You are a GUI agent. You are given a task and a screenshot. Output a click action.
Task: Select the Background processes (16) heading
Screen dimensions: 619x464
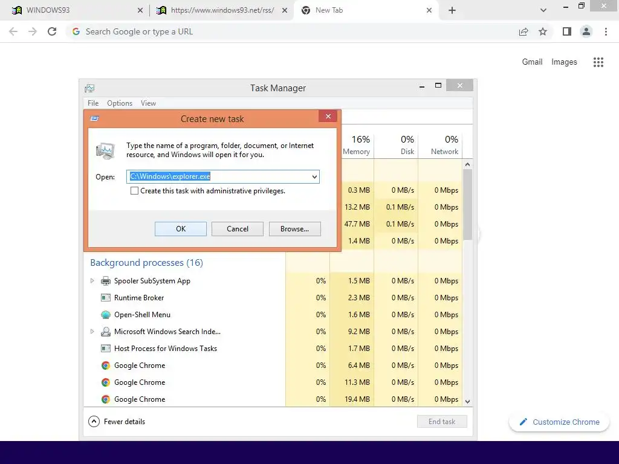point(146,263)
